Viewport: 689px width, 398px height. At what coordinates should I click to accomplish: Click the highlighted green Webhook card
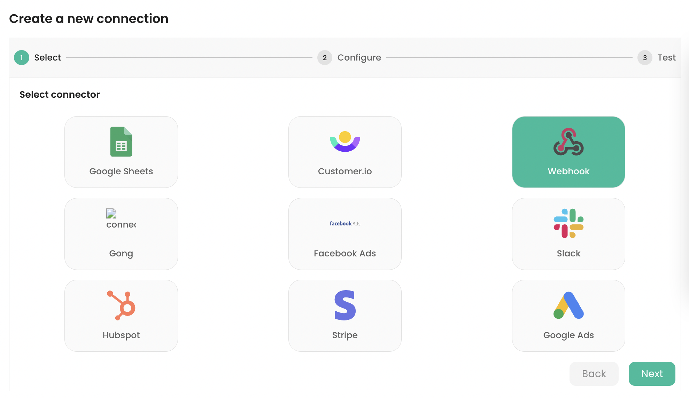click(x=568, y=152)
